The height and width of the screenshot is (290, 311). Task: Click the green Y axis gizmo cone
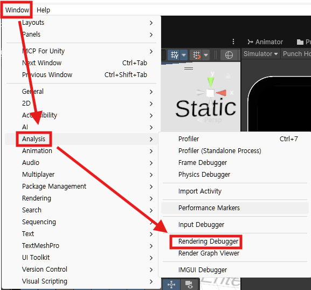pos(210,82)
